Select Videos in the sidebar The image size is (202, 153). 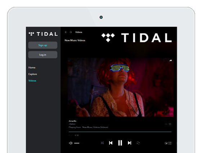click(x=32, y=80)
